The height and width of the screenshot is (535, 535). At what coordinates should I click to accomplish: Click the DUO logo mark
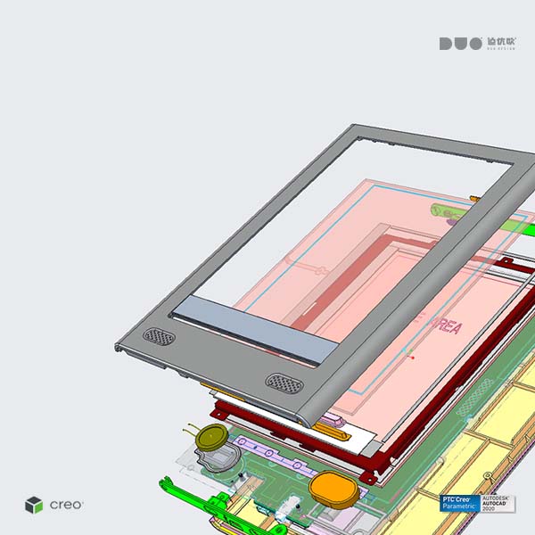(460, 43)
